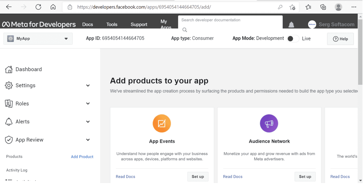Viewport: 363px width, 185px height.
Task: Open the Dashboard sidebar item
Action: pos(28,69)
